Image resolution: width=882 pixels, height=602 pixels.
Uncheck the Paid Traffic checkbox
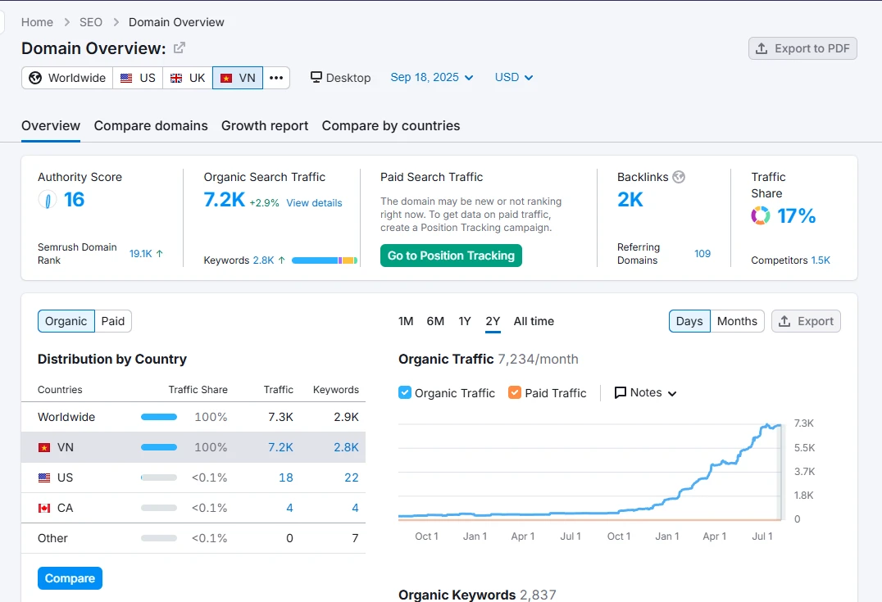(x=515, y=392)
